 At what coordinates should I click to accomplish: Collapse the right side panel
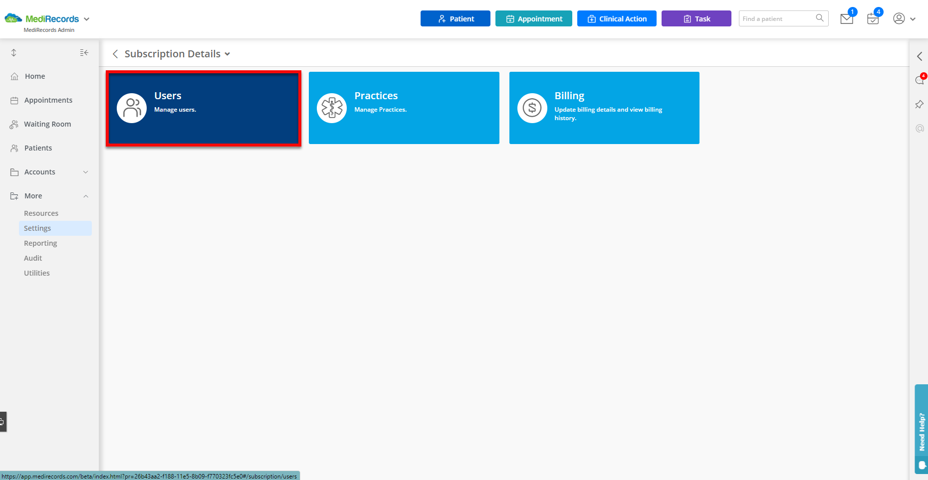click(920, 56)
